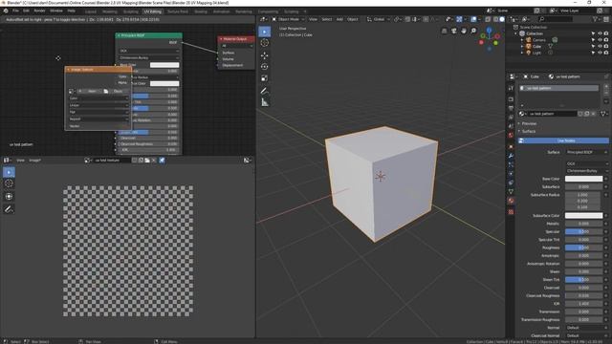
Task: Select the Measure tool in 3D viewport
Action: tap(265, 102)
